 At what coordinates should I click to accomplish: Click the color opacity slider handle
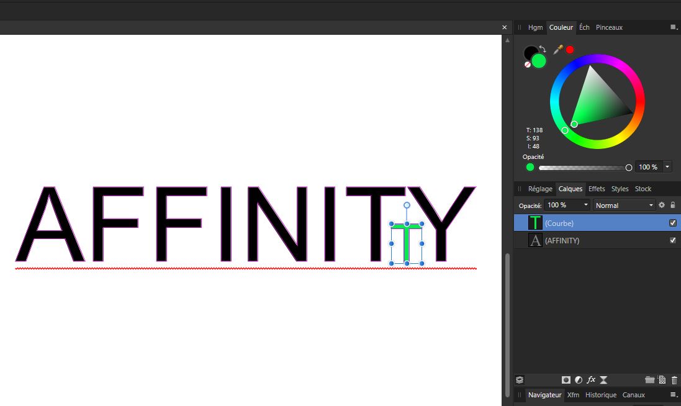pos(628,168)
